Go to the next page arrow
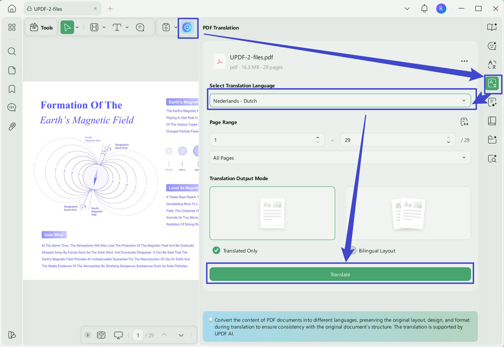 (181, 335)
